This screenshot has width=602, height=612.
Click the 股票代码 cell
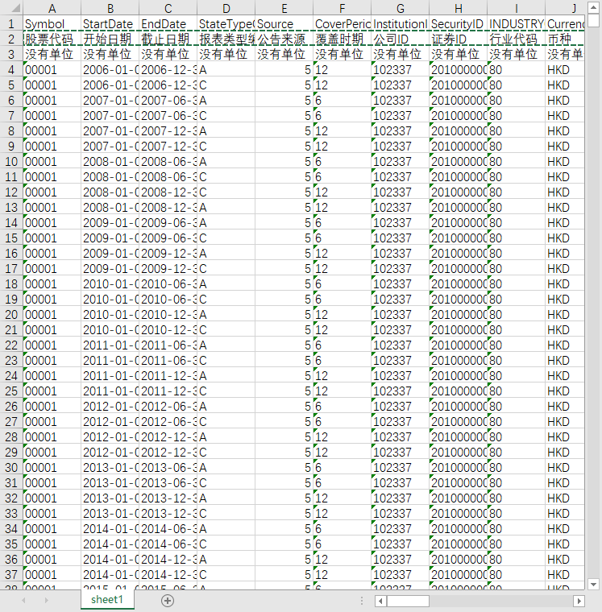tap(52, 39)
